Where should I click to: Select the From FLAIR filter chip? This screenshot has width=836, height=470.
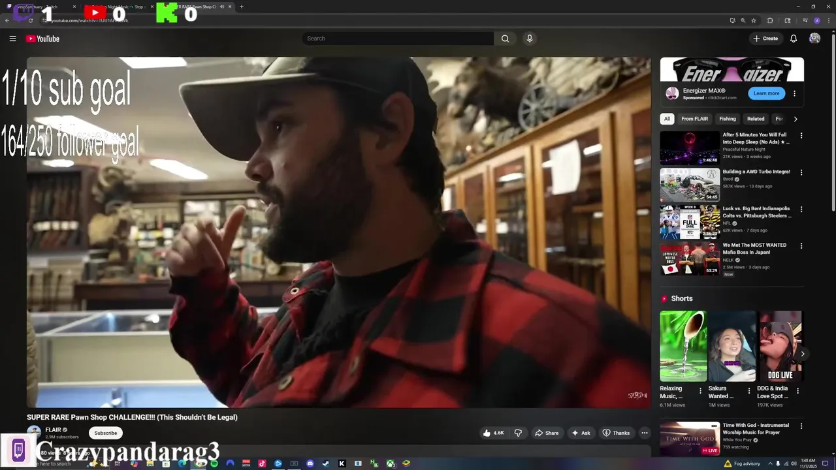[694, 119]
